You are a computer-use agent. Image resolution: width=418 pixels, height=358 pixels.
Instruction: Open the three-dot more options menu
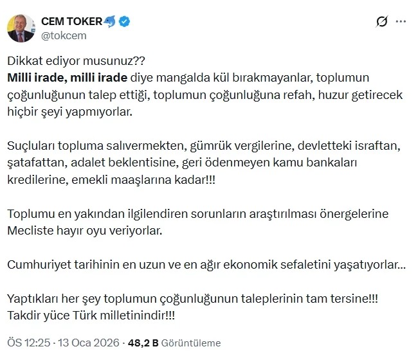[x=401, y=22]
